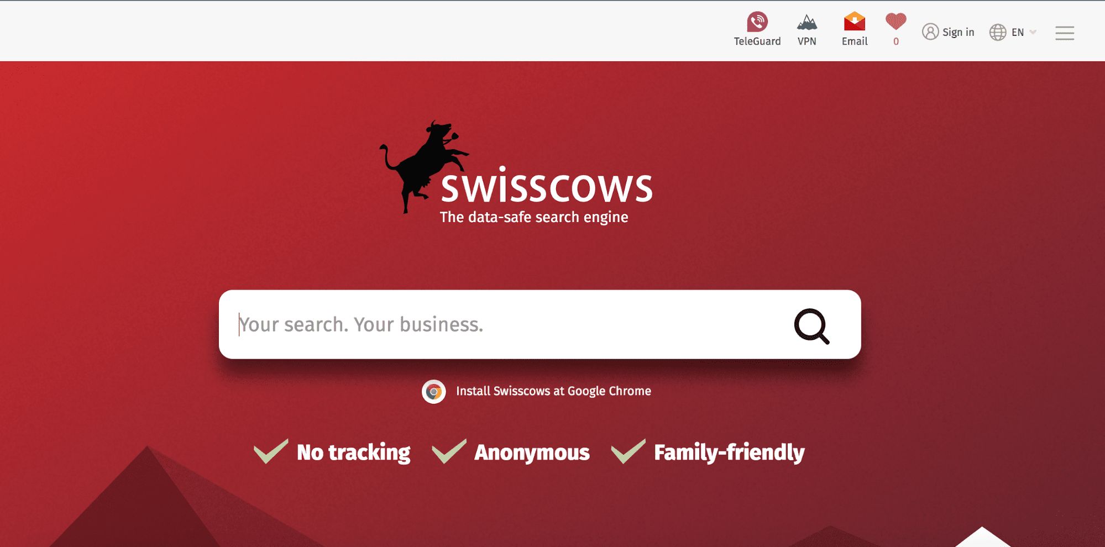Click the globe language icon
The image size is (1105, 547).
[998, 32]
